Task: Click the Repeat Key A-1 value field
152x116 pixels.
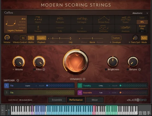Action: pyautogui.click(x=142, y=31)
